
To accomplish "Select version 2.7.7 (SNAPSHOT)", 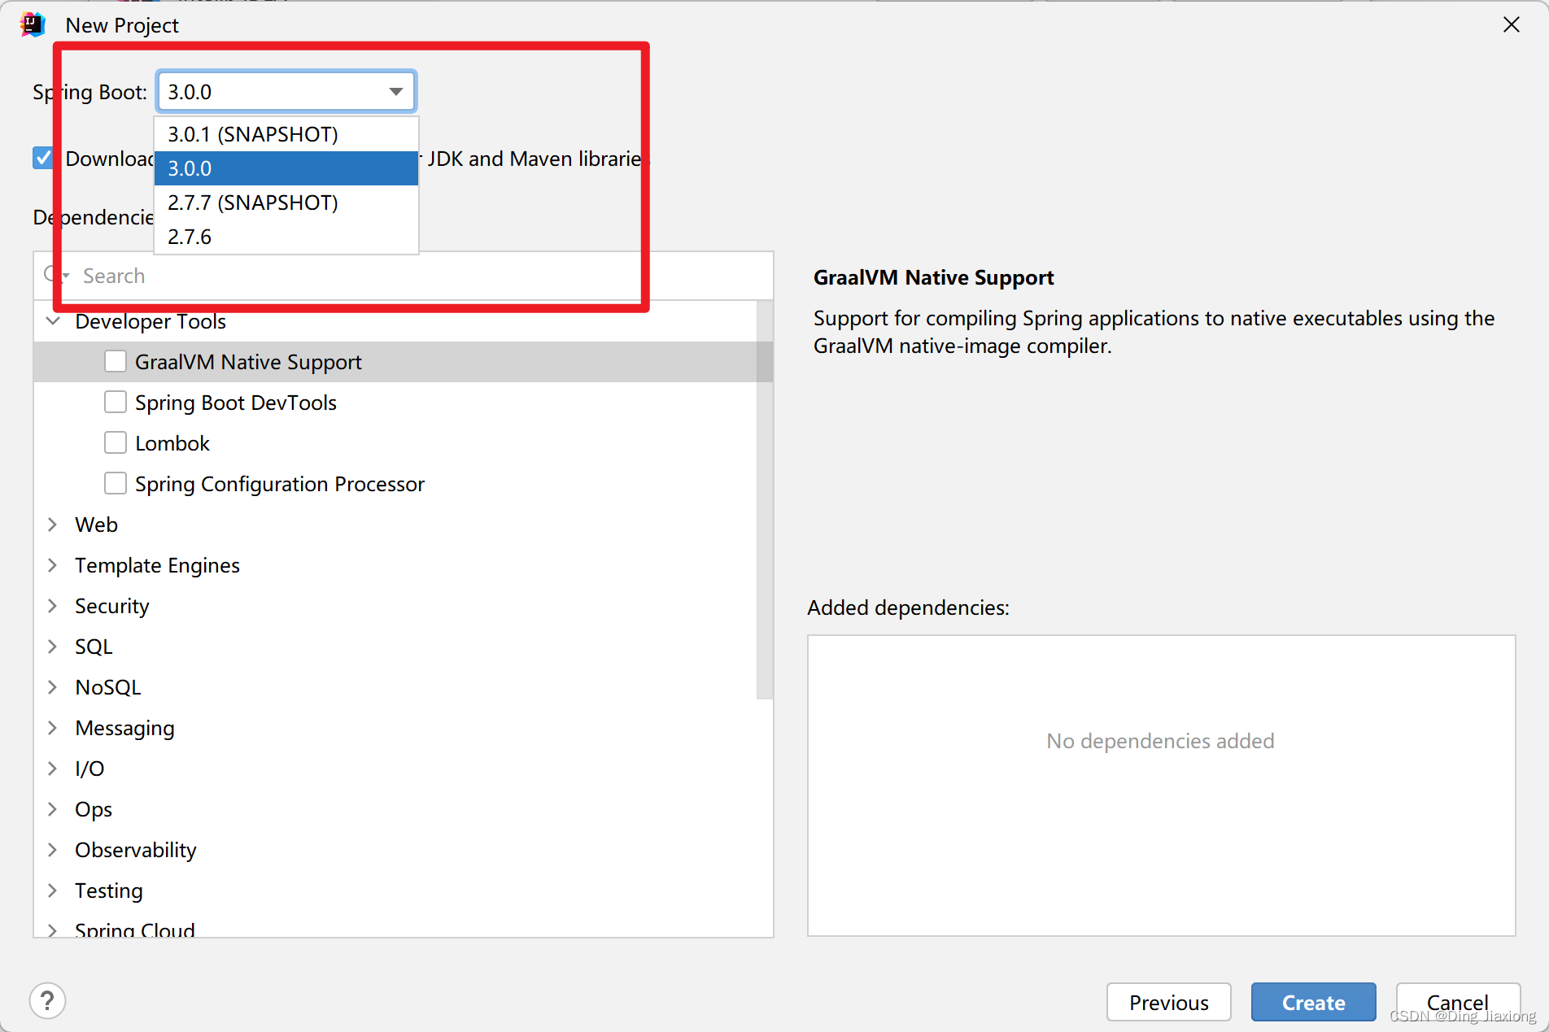I will [x=286, y=202].
